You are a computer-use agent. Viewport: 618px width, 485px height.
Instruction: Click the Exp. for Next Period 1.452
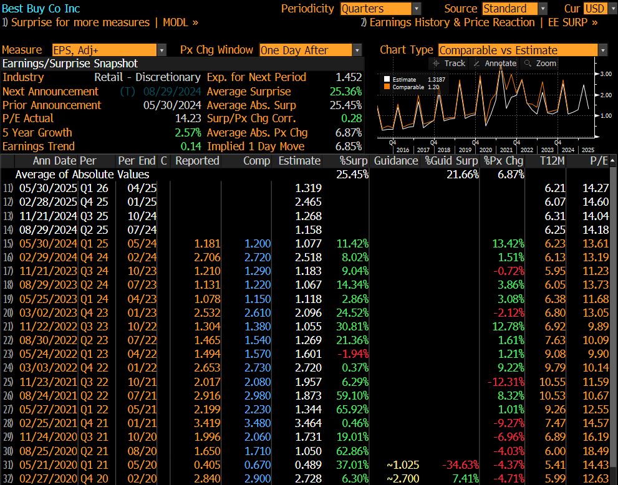coord(349,77)
